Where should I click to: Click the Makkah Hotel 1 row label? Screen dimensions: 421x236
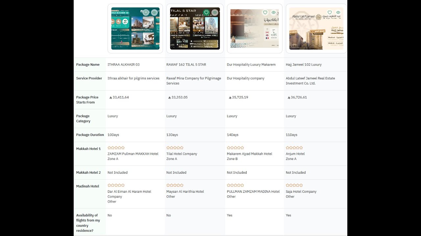tap(88, 149)
